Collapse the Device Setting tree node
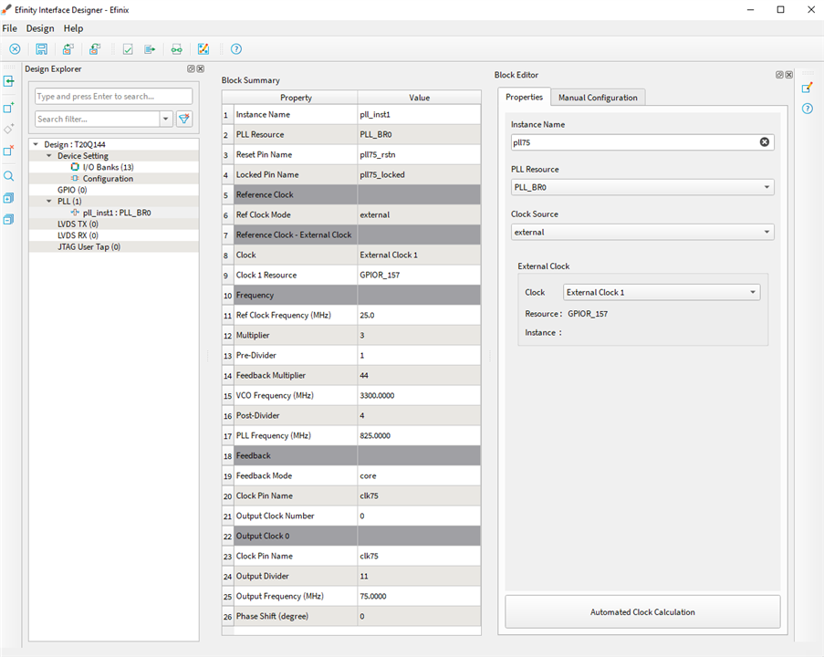The height and width of the screenshot is (657, 824). tap(49, 155)
